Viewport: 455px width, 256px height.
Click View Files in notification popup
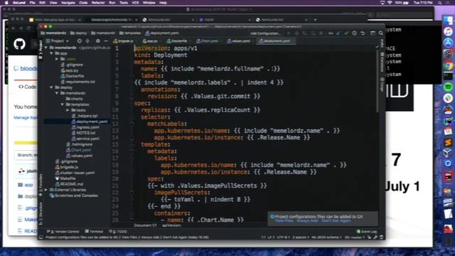[284, 221]
